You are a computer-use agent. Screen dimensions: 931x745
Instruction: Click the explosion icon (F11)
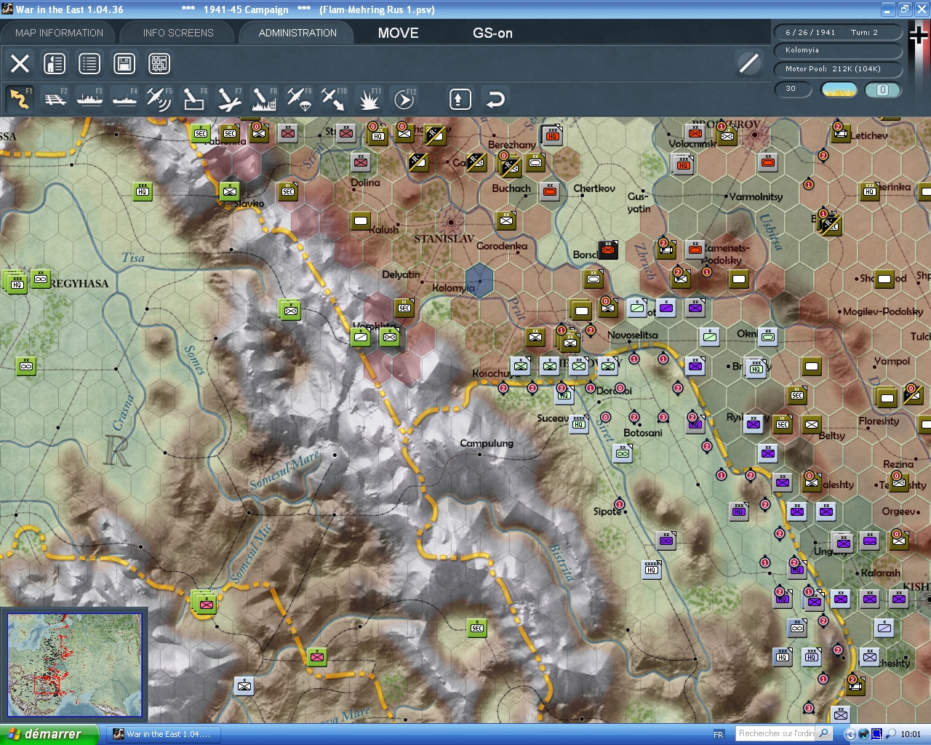point(369,98)
